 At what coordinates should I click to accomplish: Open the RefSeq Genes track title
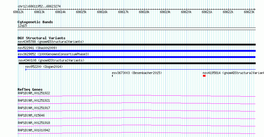[30, 89]
